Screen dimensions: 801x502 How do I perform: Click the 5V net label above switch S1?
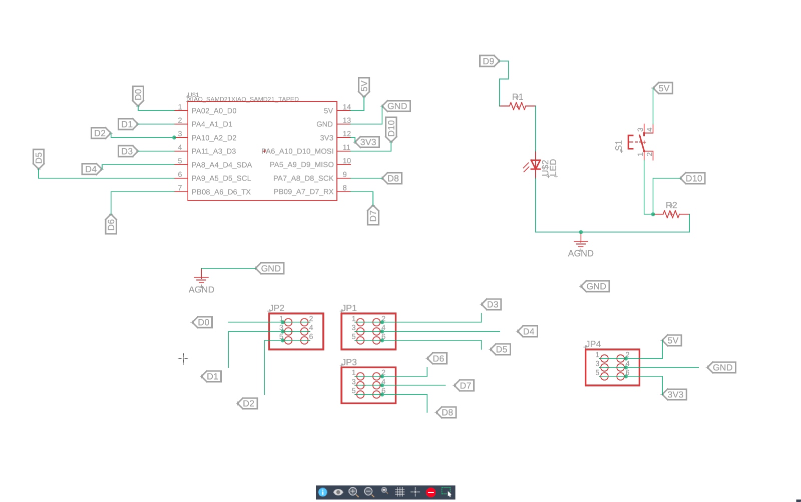(663, 87)
